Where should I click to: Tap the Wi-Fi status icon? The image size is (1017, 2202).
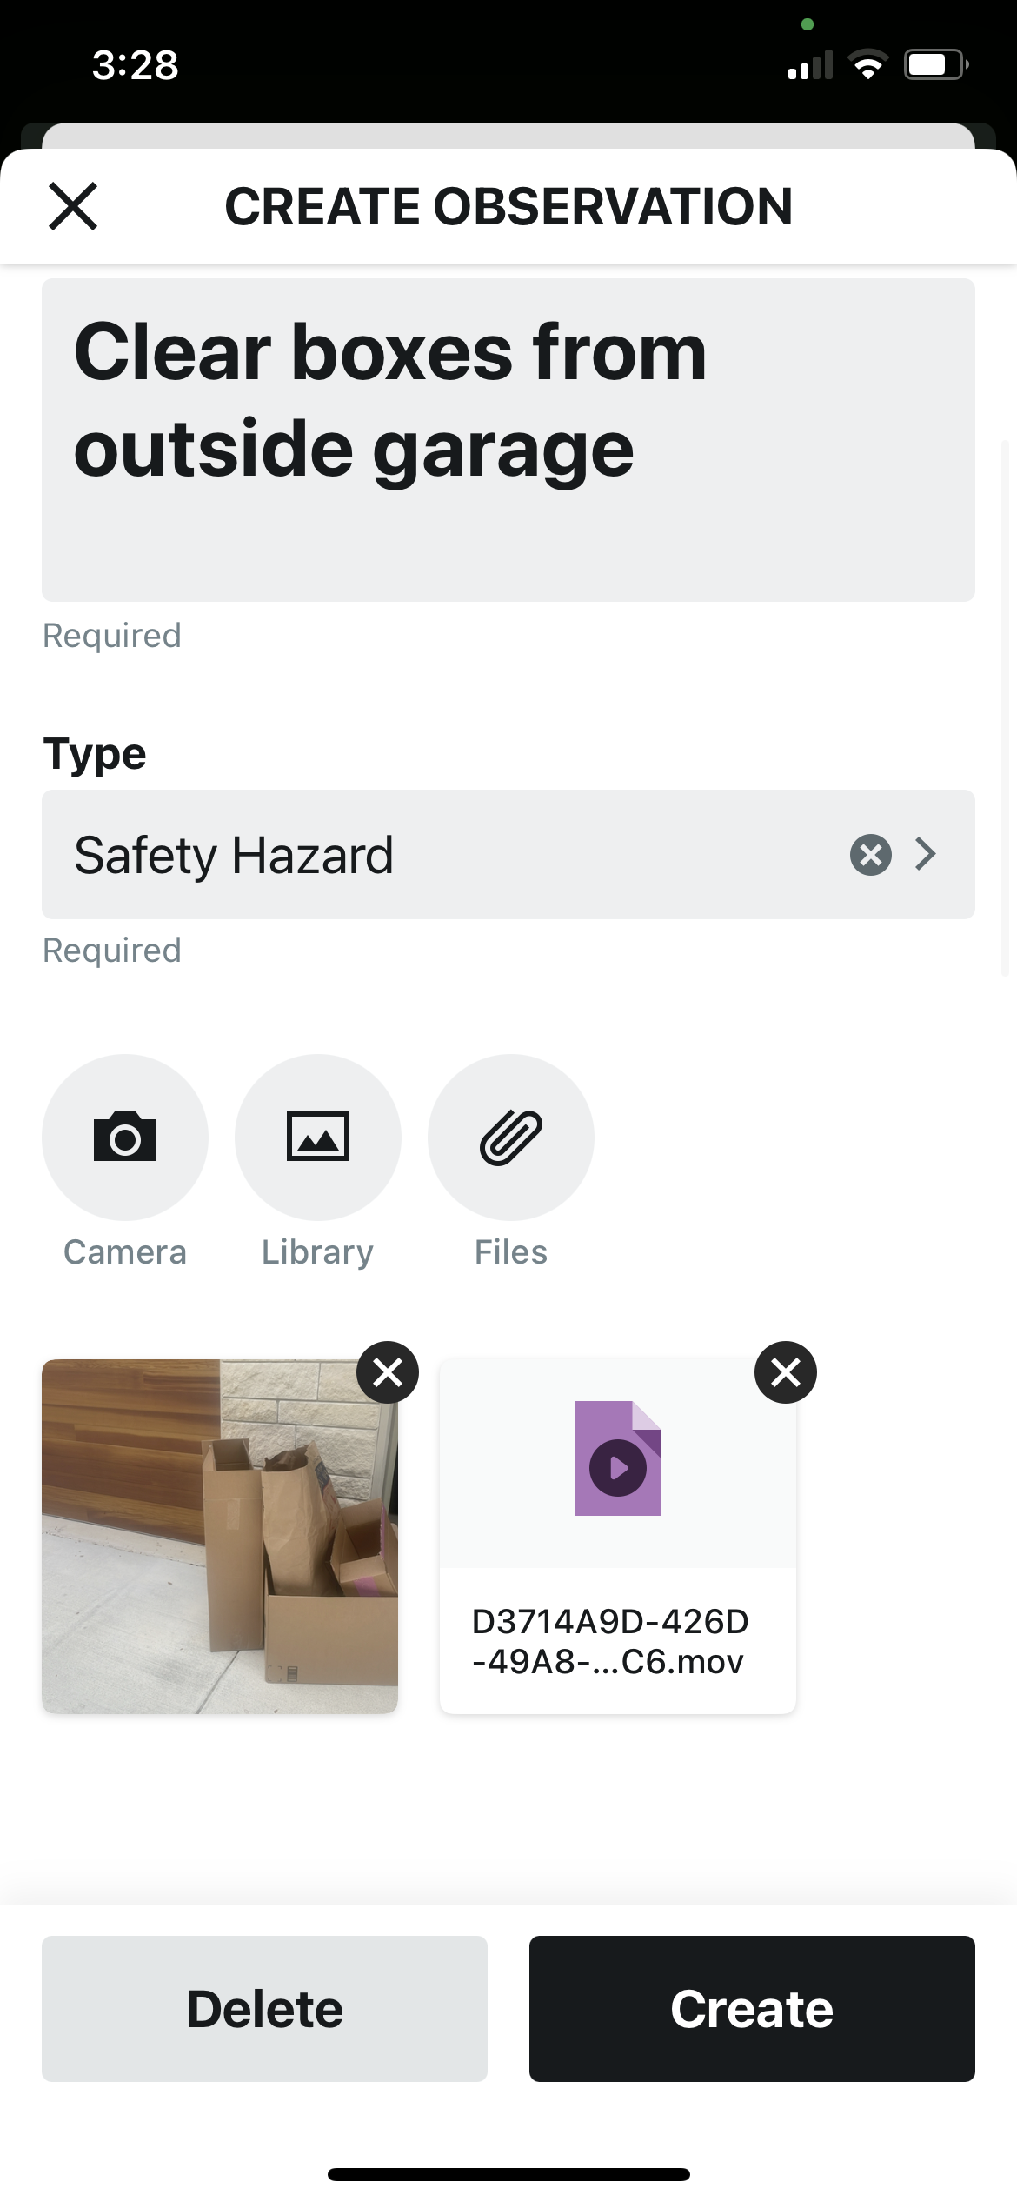(867, 65)
